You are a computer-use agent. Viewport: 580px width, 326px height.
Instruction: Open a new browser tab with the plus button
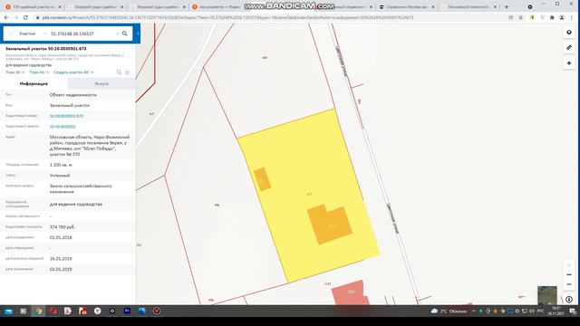(507, 6)
